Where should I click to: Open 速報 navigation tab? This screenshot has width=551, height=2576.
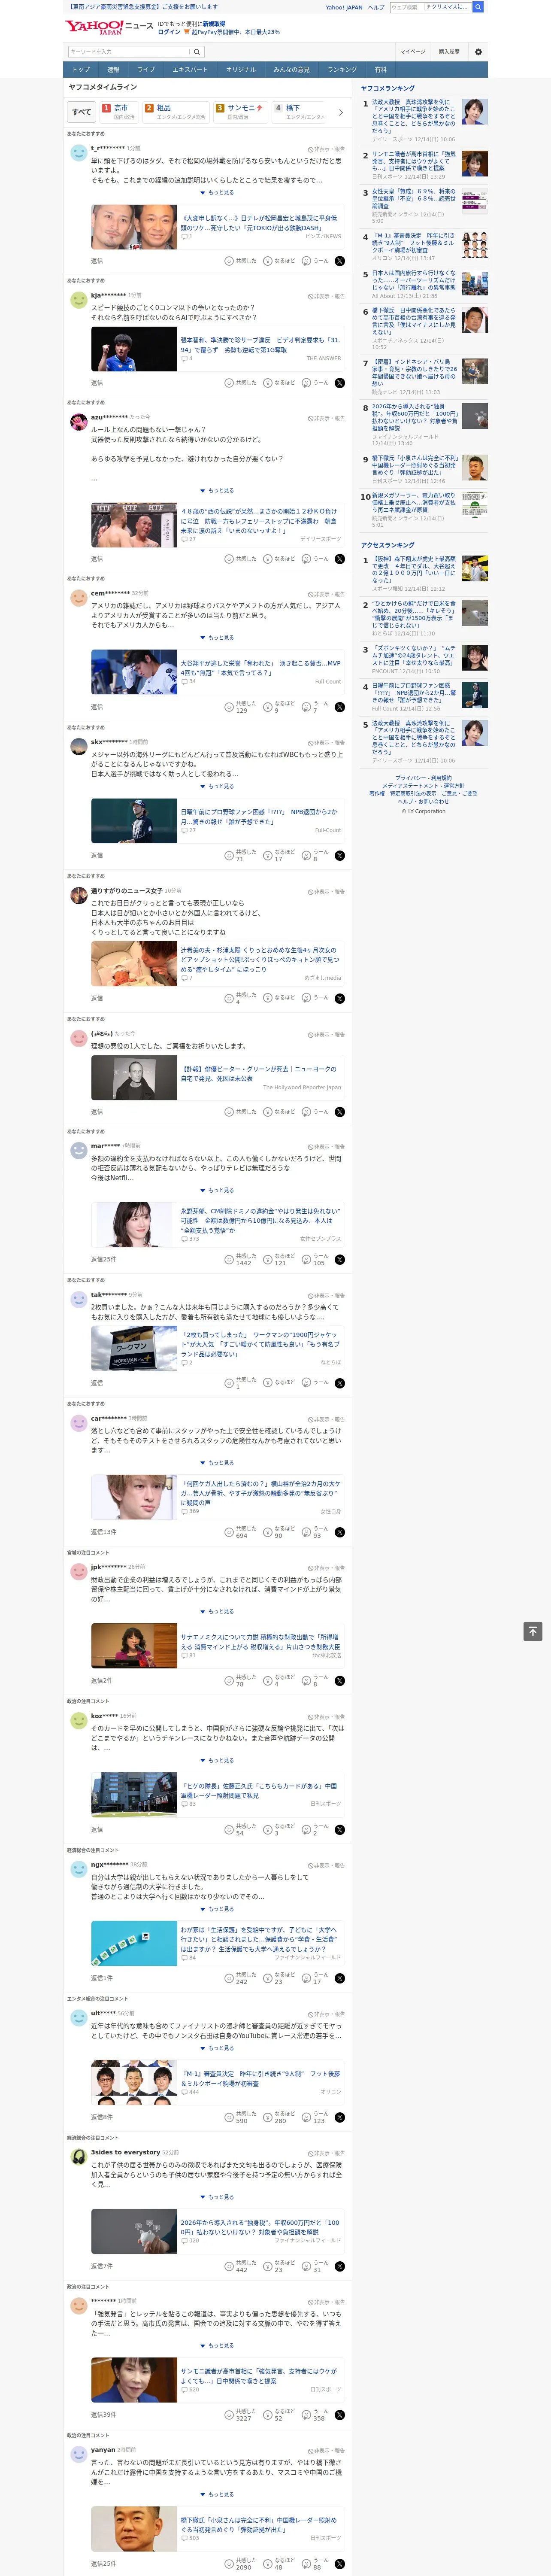(x=113, y=70)
